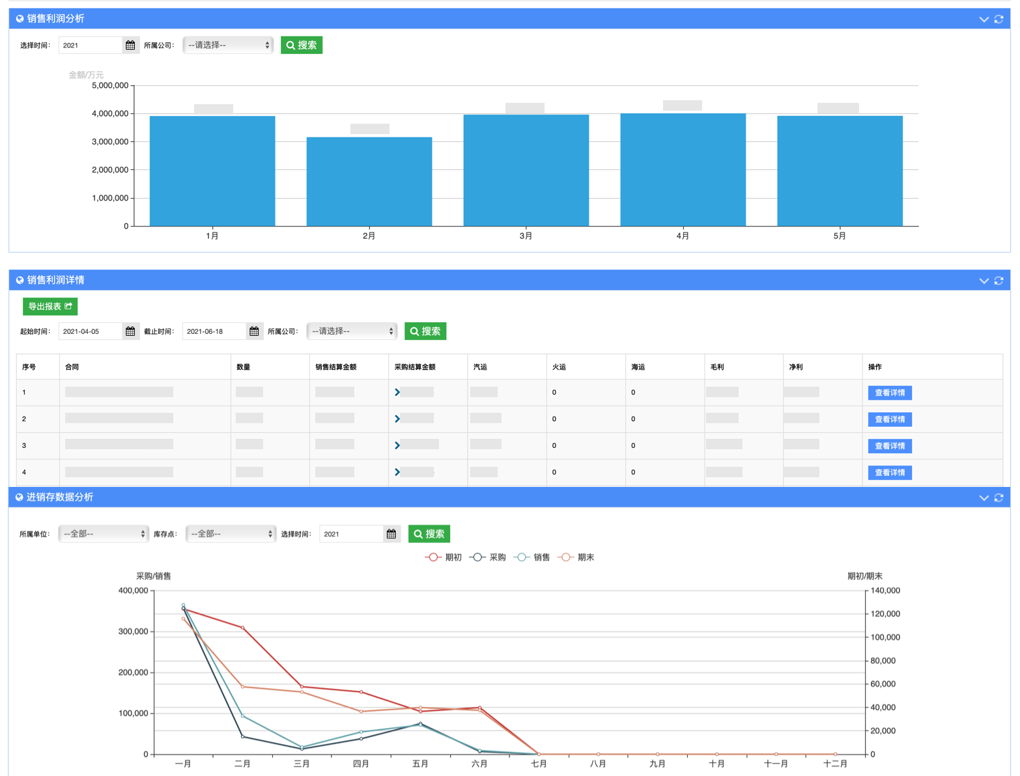Open 所属公司 dropdown in profit analysis
Screen dimensions: 1020x776
[x=228, y=45]
